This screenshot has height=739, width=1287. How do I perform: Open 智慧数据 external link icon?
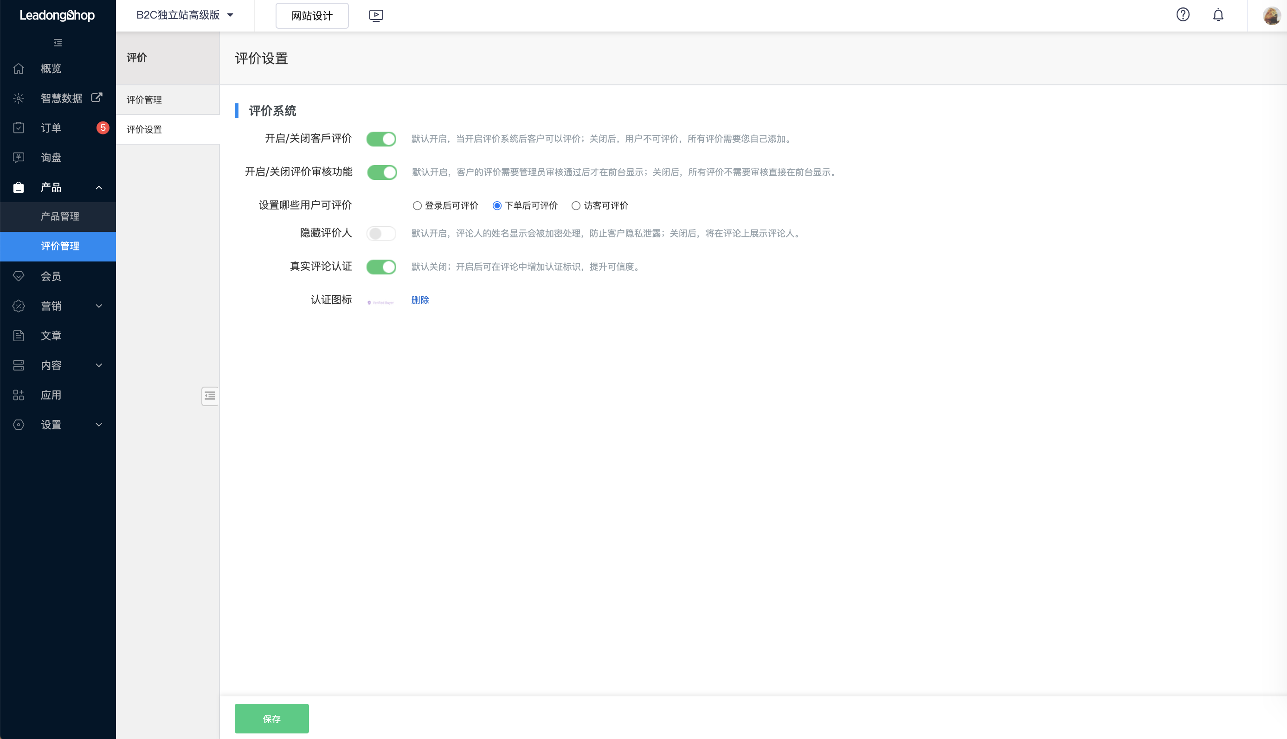click(x=97, y=97)
